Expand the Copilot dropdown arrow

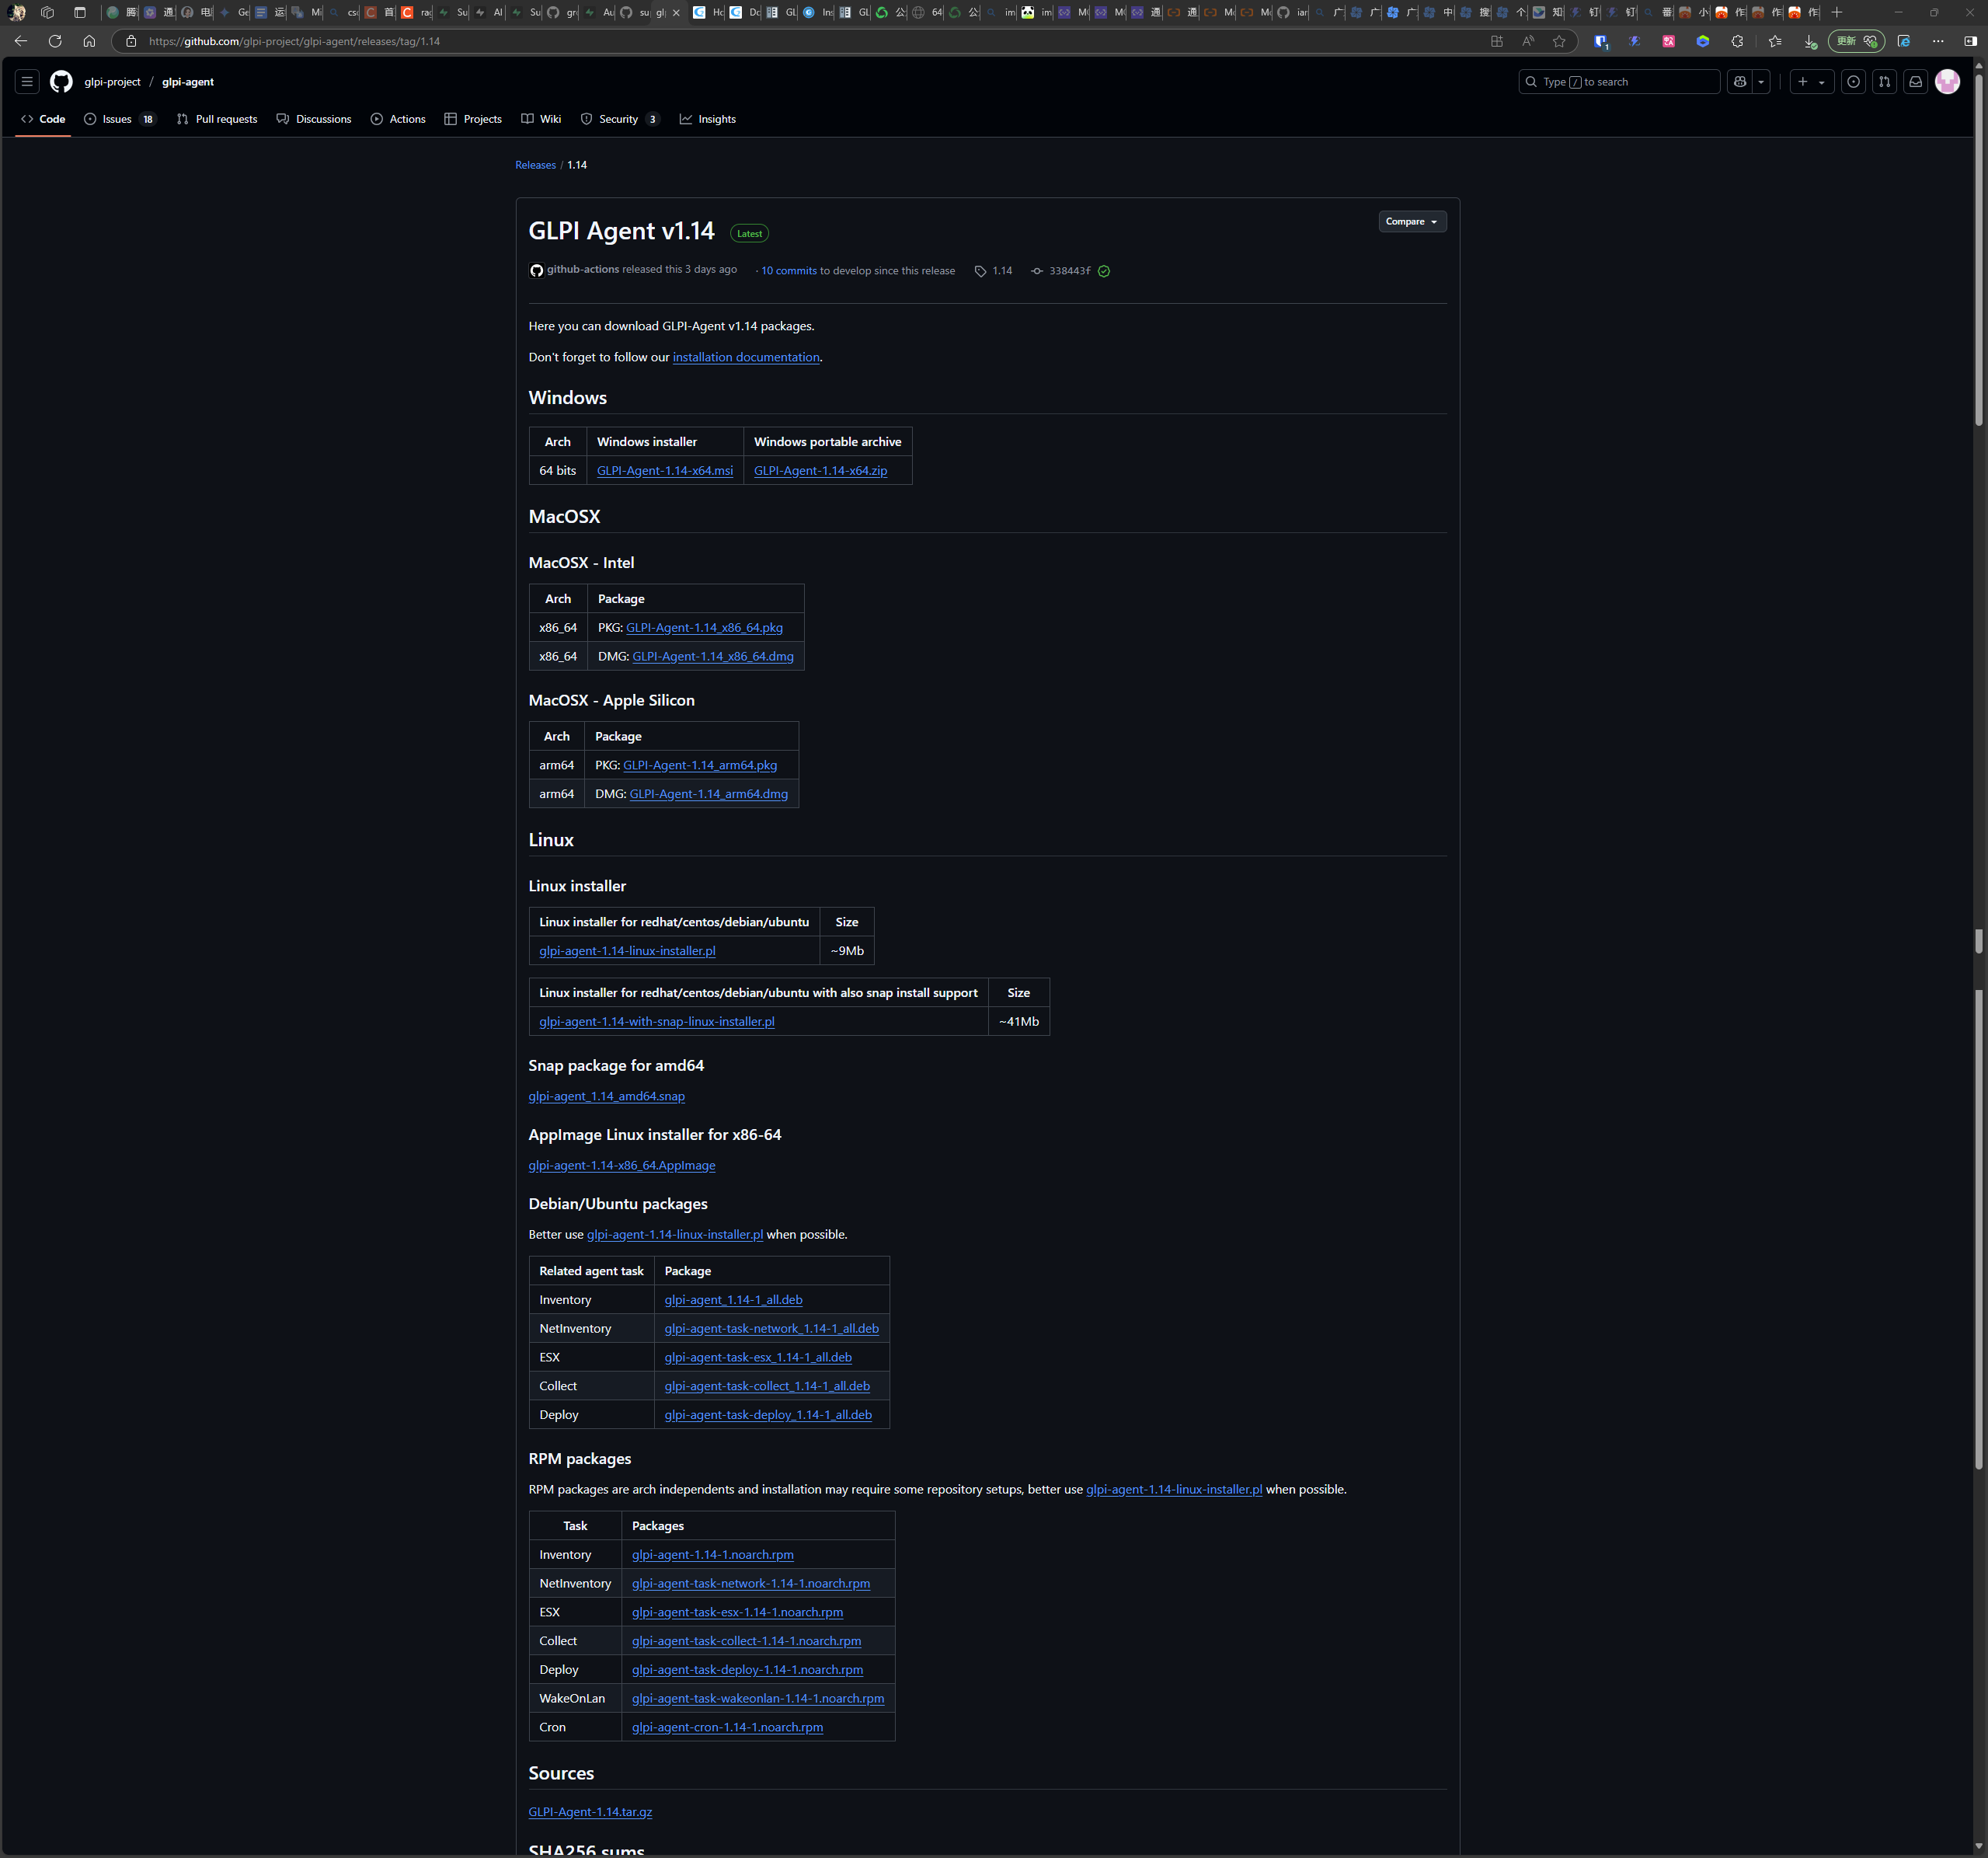(x=1761, y=82)
